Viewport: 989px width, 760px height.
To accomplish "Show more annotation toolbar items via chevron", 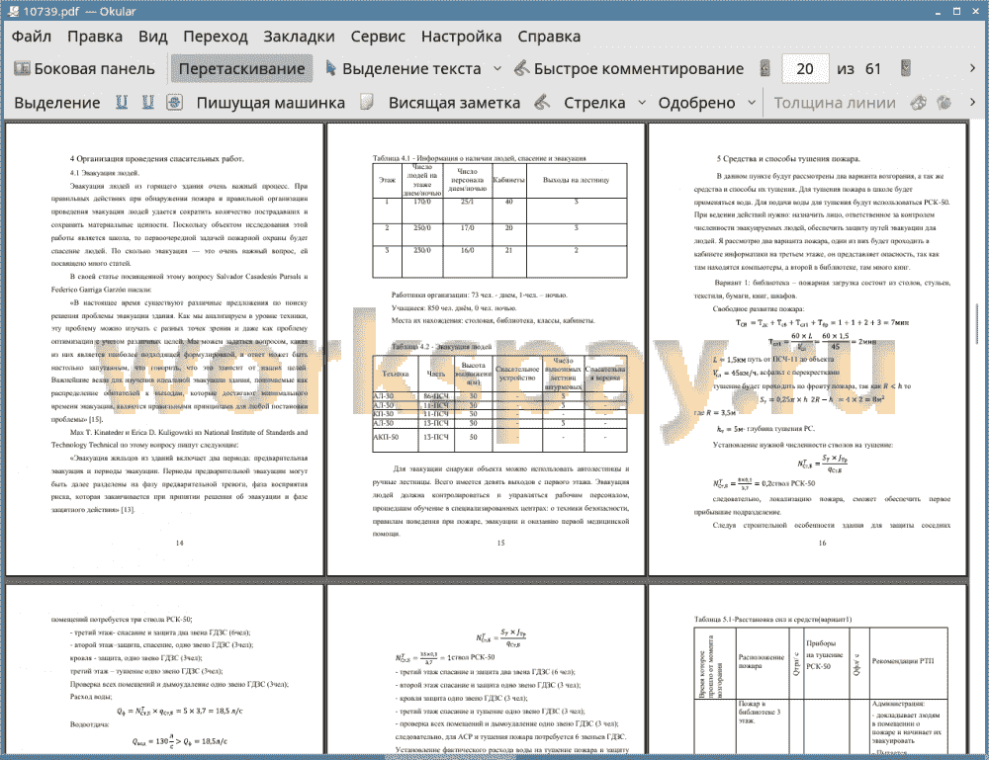I will pyautogui.click(x=972, y=102).
